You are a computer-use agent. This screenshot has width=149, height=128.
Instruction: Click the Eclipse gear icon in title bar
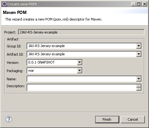(4, 4)
